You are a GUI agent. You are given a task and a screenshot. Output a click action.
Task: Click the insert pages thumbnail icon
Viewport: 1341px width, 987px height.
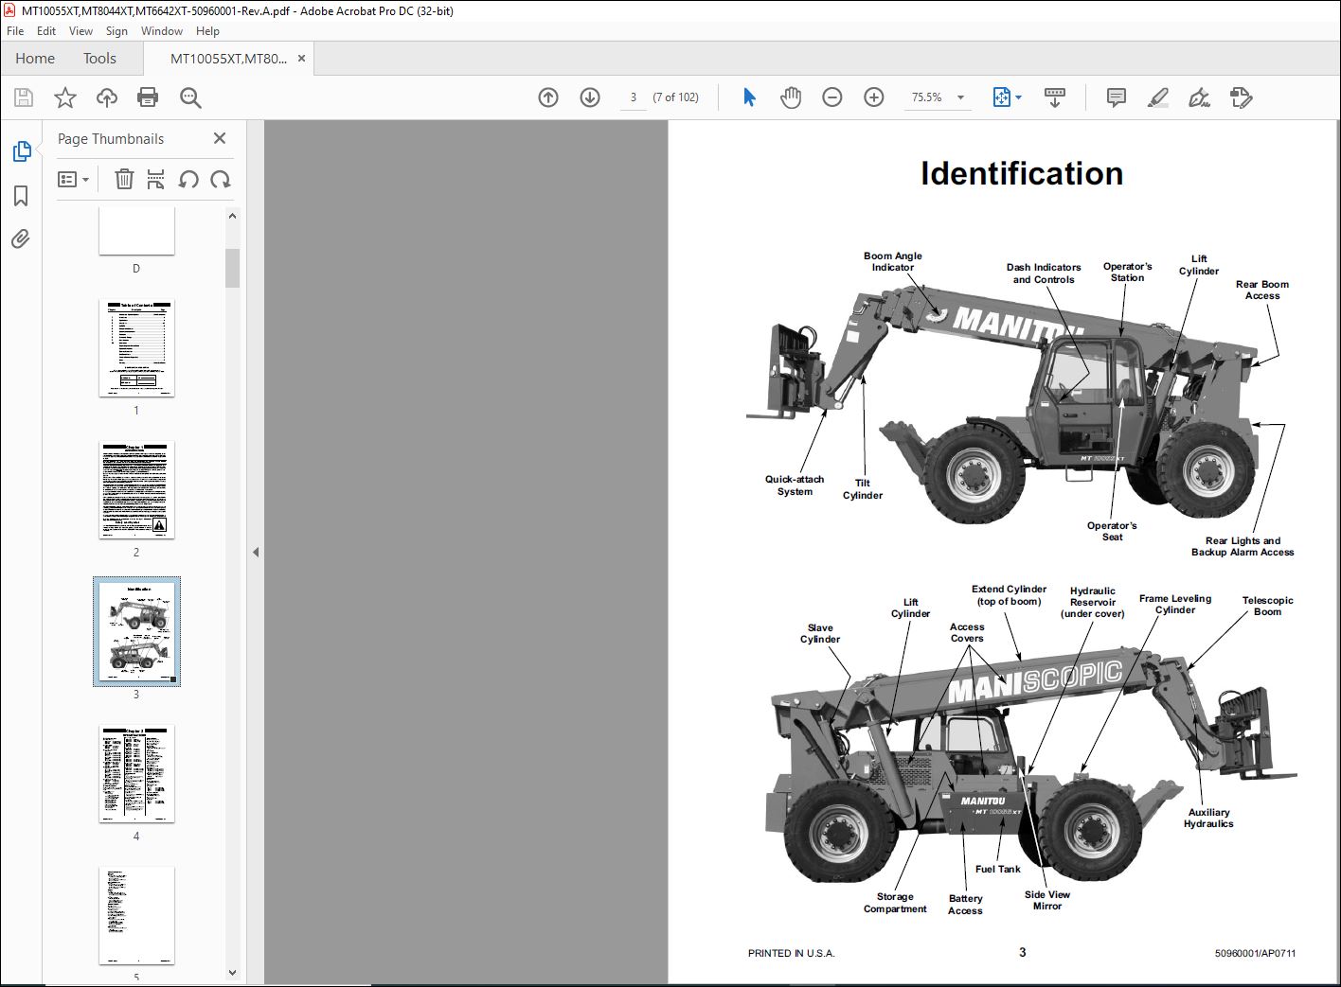(x=156, y=179)
